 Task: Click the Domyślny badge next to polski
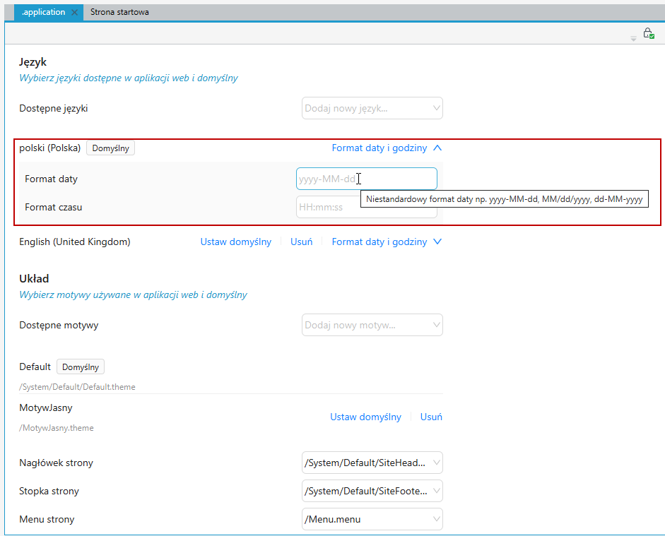pos(111,148)
